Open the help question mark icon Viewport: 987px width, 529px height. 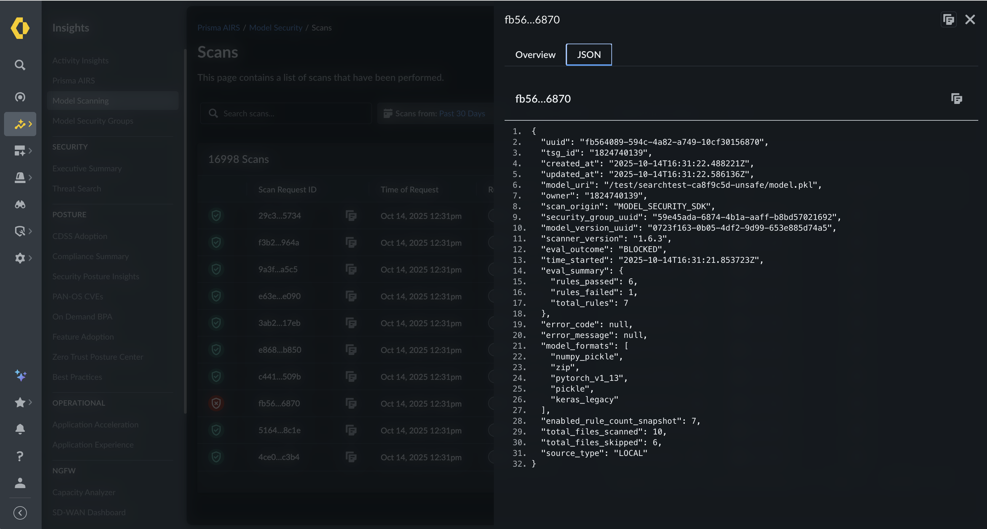pyautogui.click(x=20, y=456)
